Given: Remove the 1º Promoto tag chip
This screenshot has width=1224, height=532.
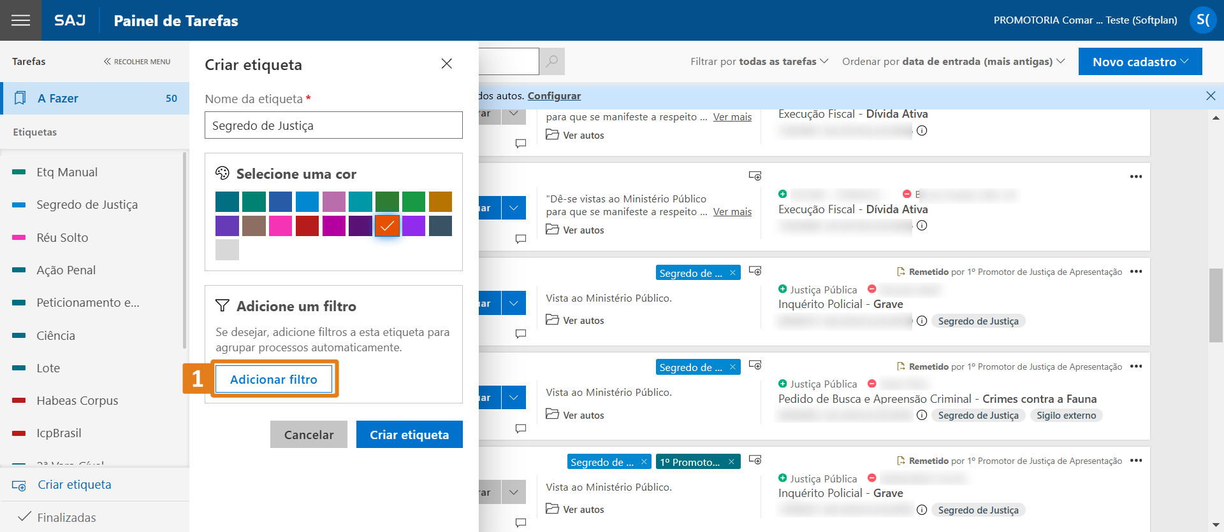Looking at the screenshot, I should click(x=731, y=462).
